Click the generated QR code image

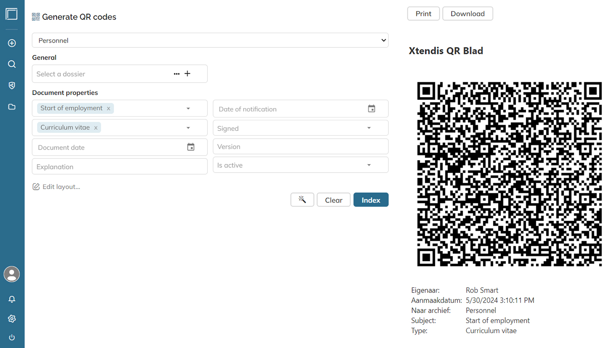pos(510,174)
